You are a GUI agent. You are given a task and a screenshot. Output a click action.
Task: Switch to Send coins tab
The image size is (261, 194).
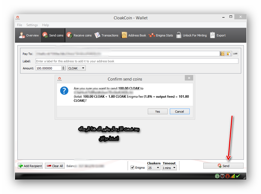53,35
